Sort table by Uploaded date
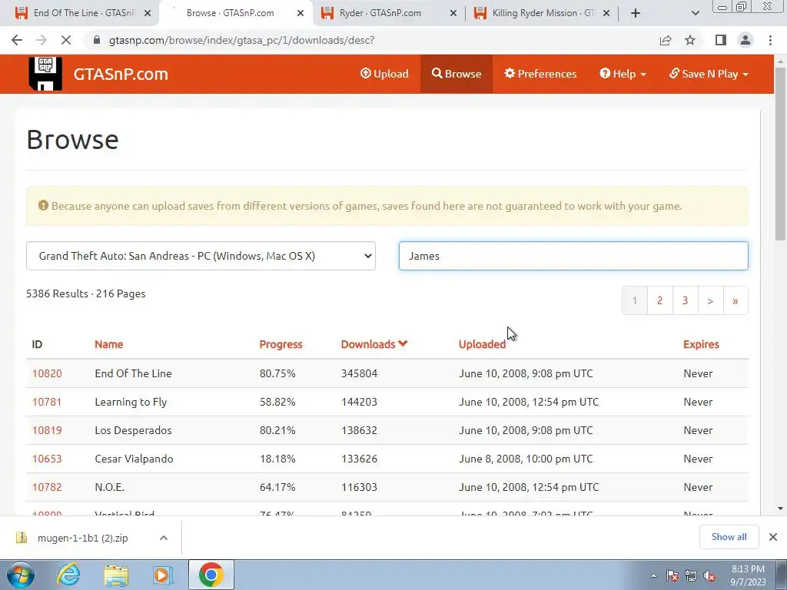787x590 pixels. pos(482,344)
